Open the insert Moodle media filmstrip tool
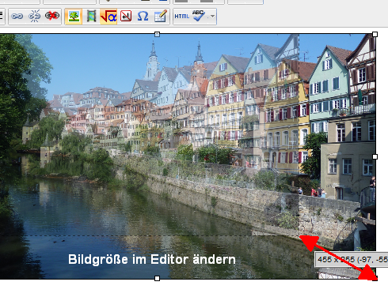388x293 pixels. (91, 17)
